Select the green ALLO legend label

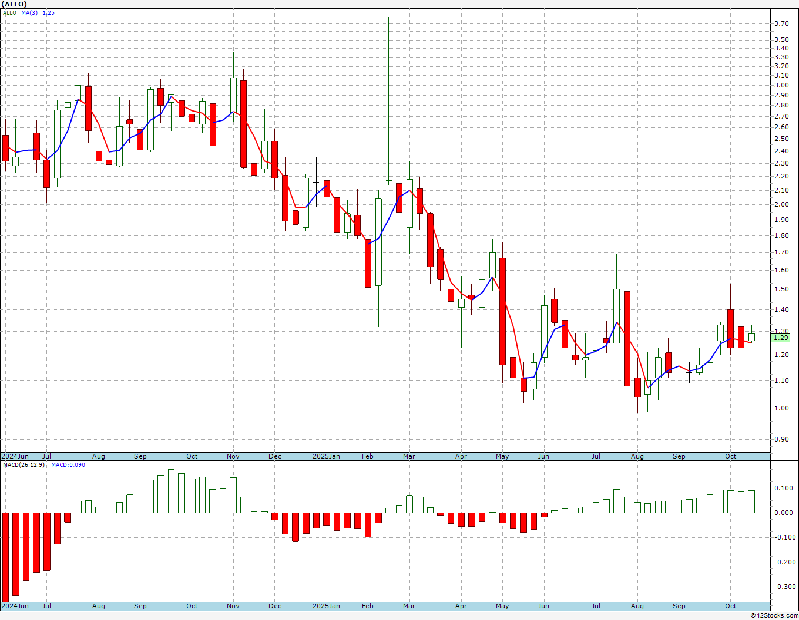[9, 12]
